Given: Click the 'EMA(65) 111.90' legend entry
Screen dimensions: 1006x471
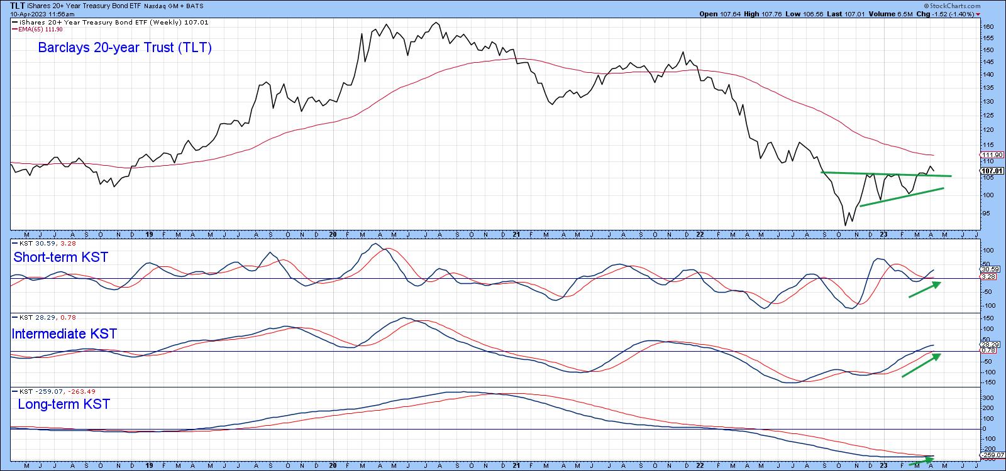Looking at the screenshot, I should [37, 29].
